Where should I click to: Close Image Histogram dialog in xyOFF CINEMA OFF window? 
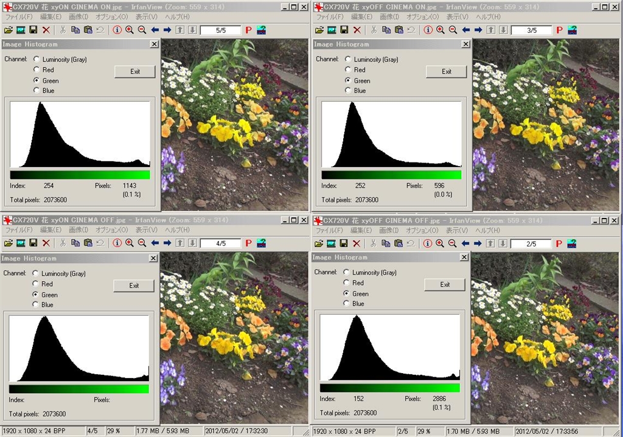click(x=464, y=257)
